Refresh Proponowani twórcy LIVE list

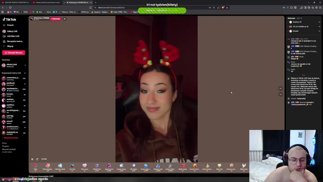tap(25, 73)
